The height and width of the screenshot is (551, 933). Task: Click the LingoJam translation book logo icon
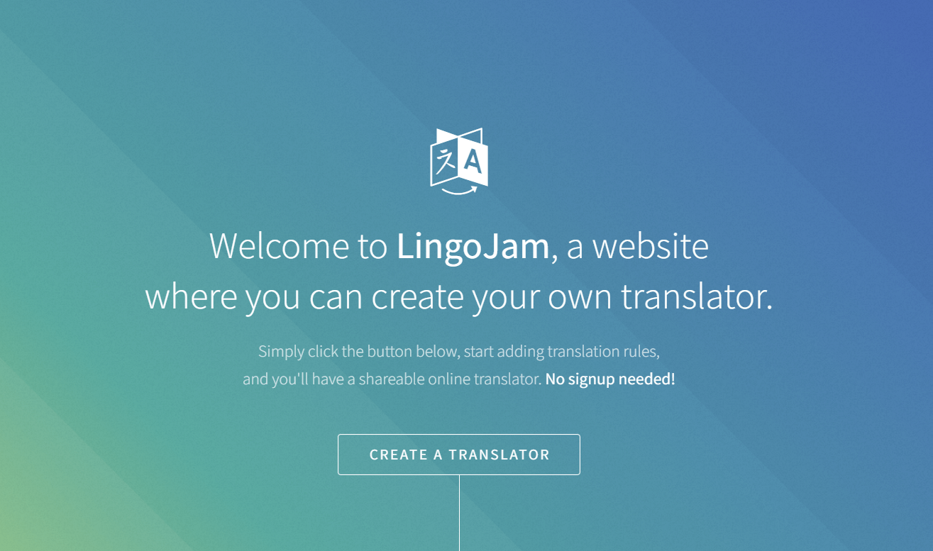[x=459, y=162]
